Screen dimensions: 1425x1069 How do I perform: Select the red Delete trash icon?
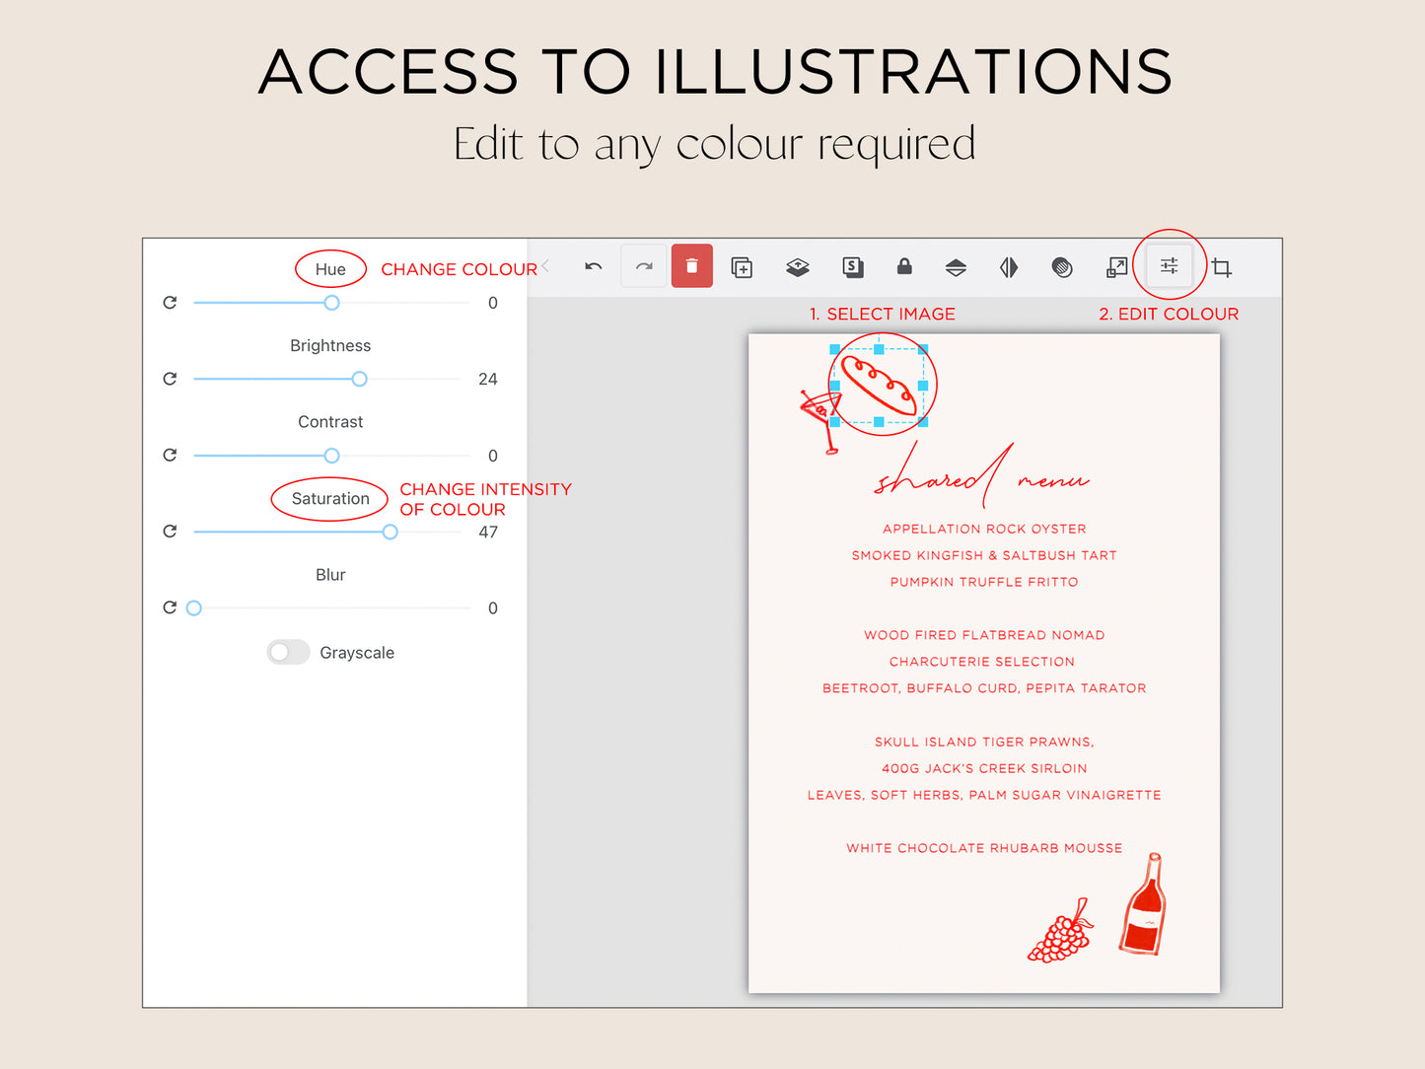691,266
